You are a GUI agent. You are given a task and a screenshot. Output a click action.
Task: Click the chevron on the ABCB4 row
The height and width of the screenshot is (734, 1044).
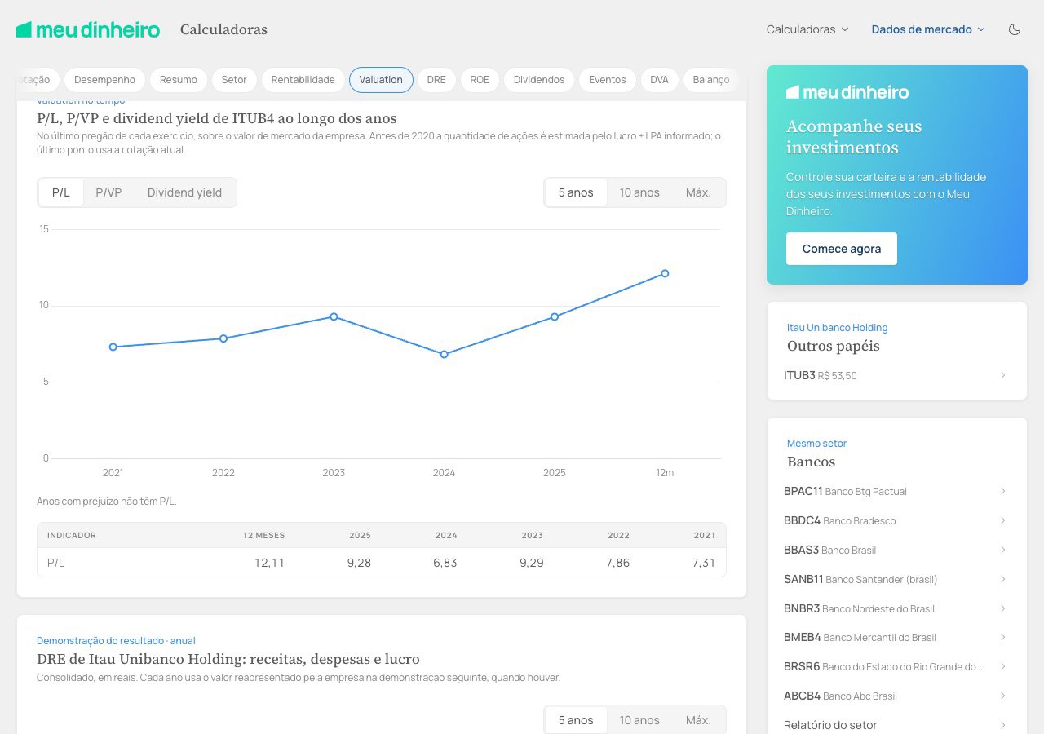pos(1003,696)
